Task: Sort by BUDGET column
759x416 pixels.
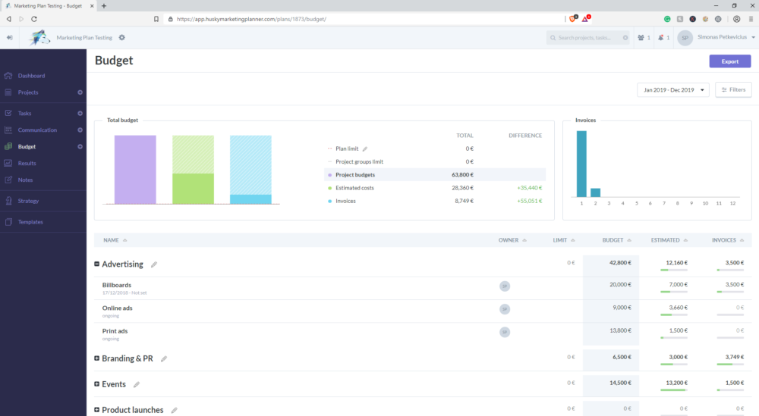Action: [616, 240]
